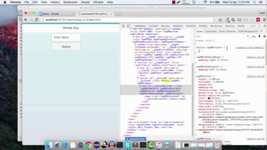Open Eclipse from the Dock
The image size is (267, 150).
[x=96, y=145]
